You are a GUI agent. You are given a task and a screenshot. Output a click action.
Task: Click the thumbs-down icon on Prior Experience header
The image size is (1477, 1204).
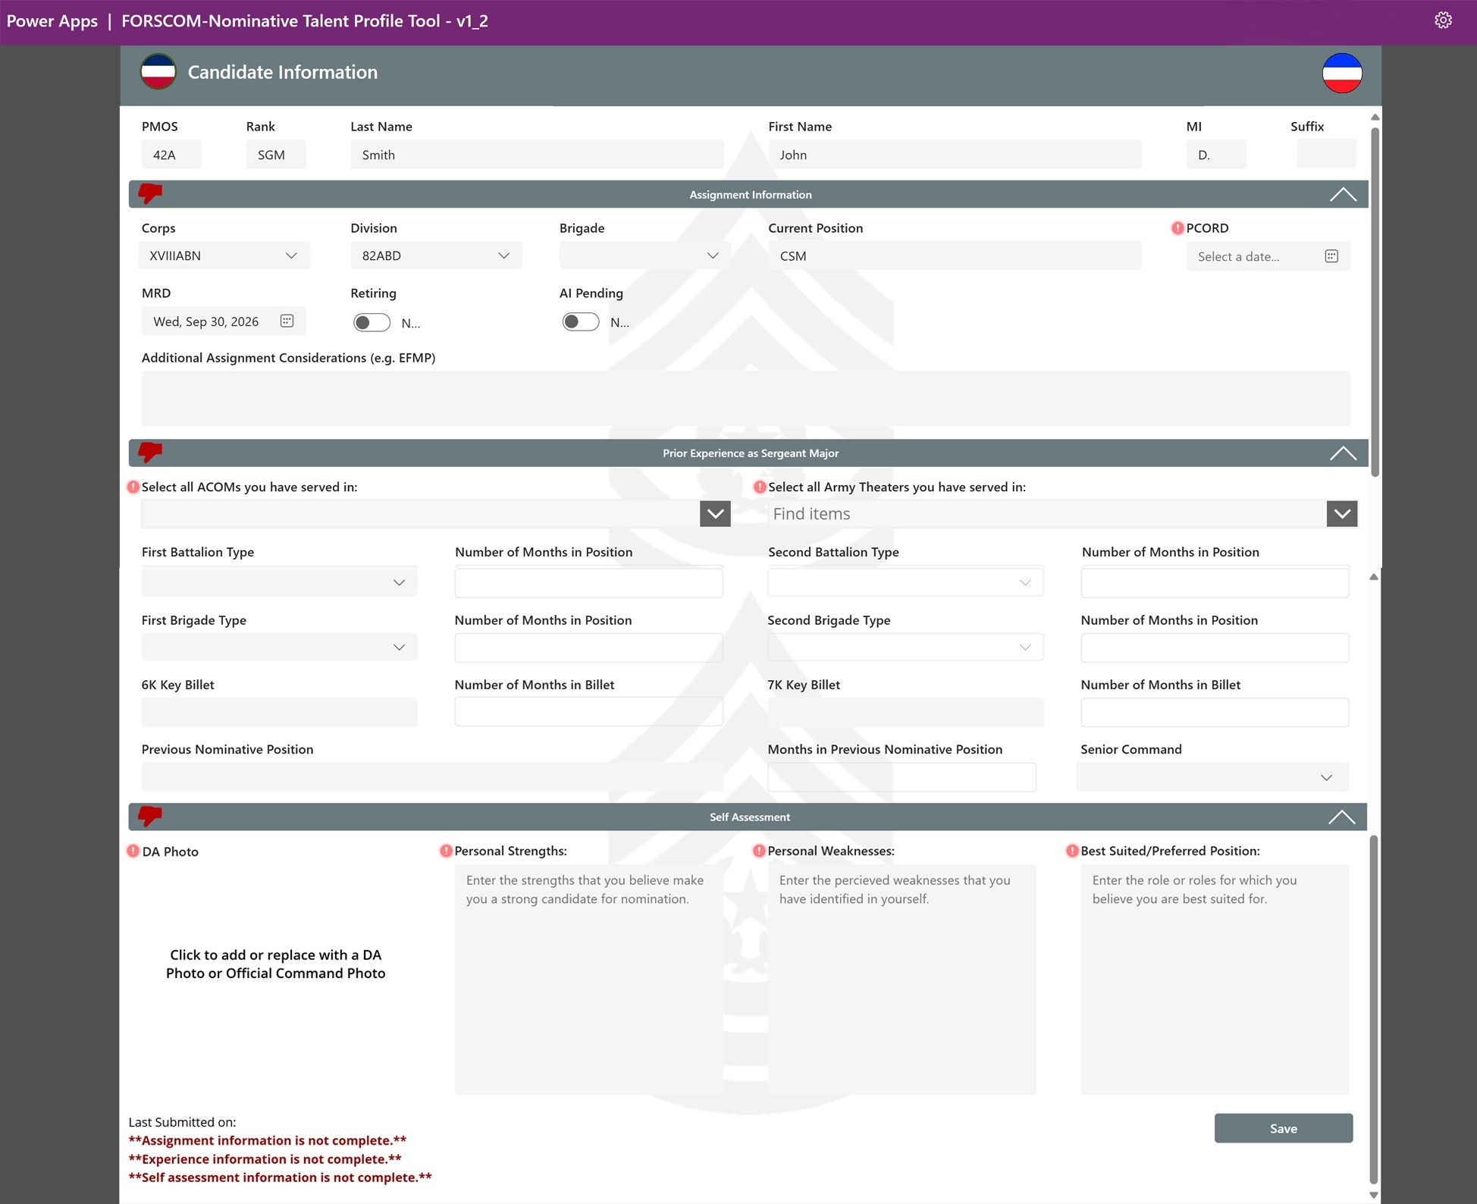pos(150,452)
